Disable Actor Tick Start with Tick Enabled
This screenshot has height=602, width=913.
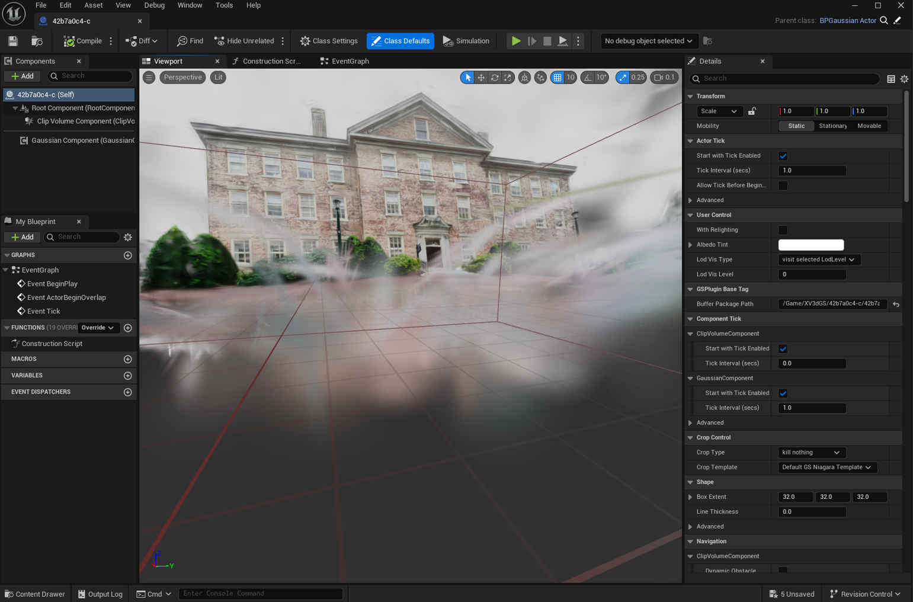[783, 156]
